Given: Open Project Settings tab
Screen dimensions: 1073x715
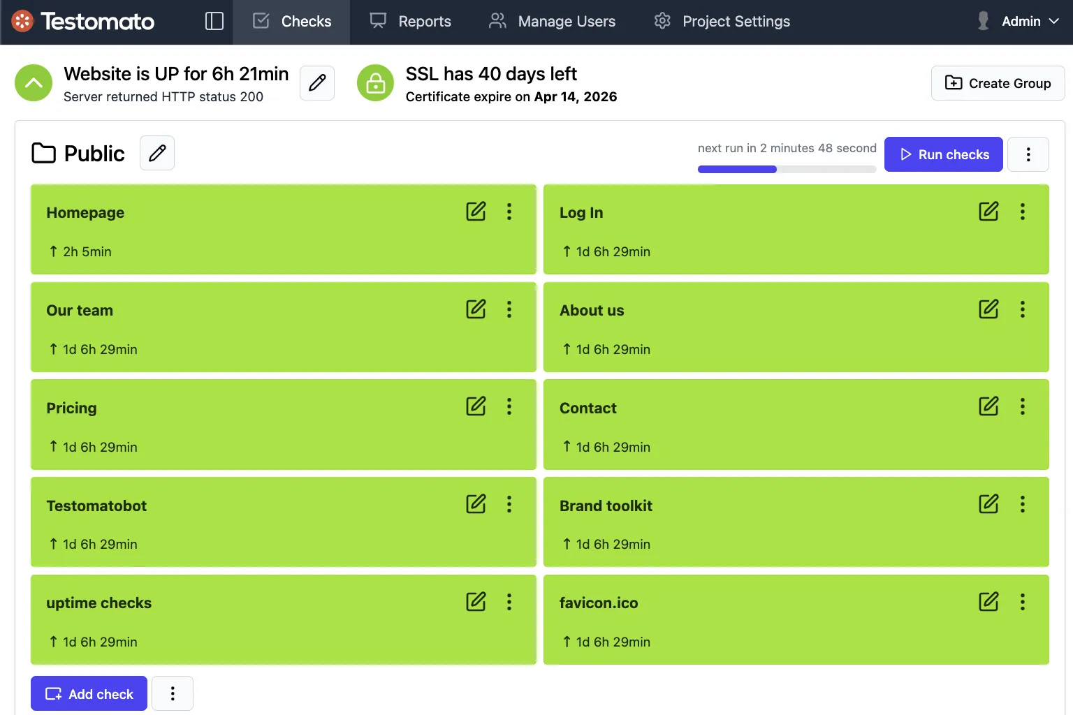Looking at the screenshot, I should coord(722,21).
